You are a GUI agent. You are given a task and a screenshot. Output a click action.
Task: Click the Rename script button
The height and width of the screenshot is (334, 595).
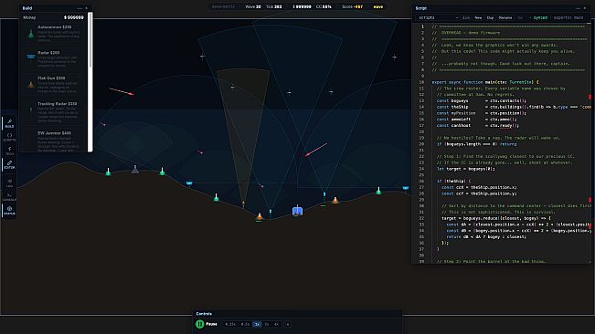point(505,18)
